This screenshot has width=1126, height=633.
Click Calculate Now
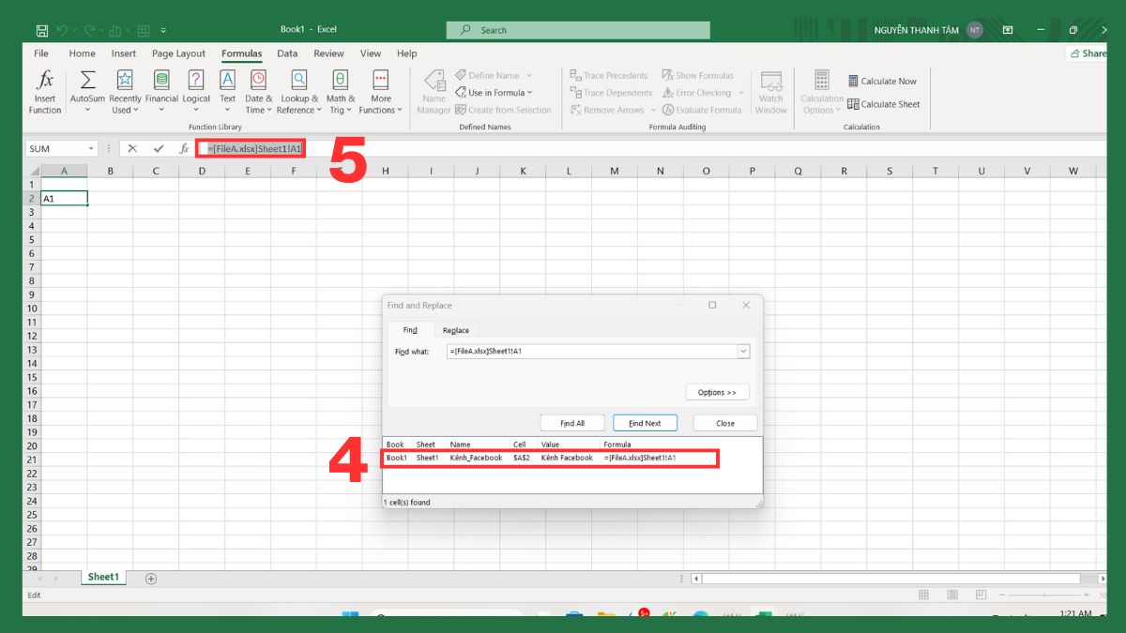pyautogui.click(x=882, y=81)
